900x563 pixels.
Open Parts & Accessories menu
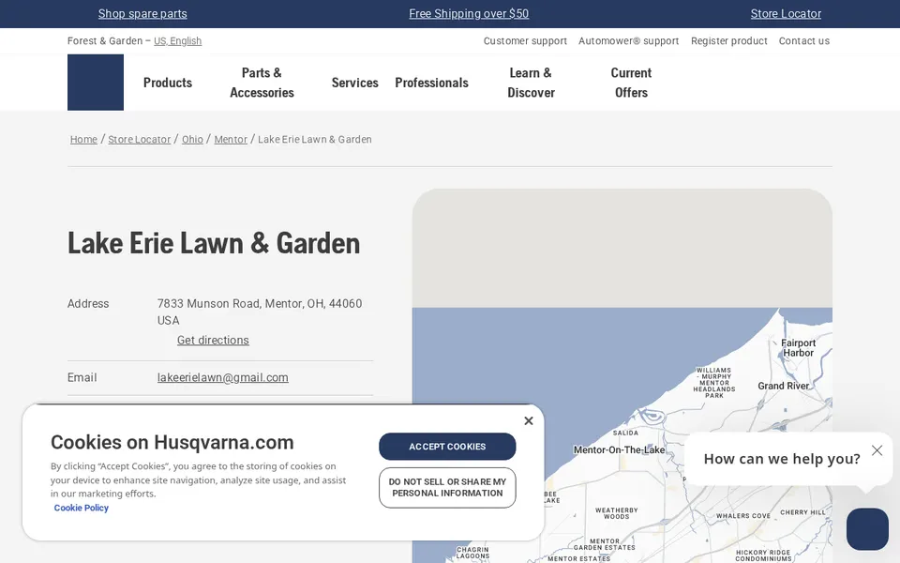click(262, 83)
